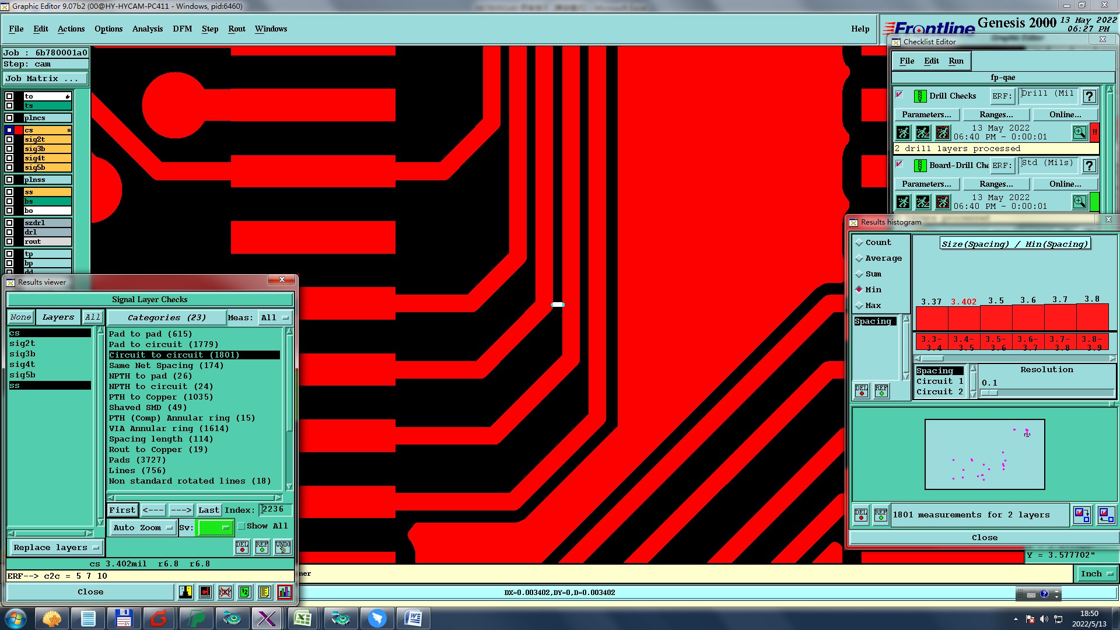Click the DEL icon in Results viewer
The width and height of the screenshot is (1120, 630).
(x=242, y=547)
